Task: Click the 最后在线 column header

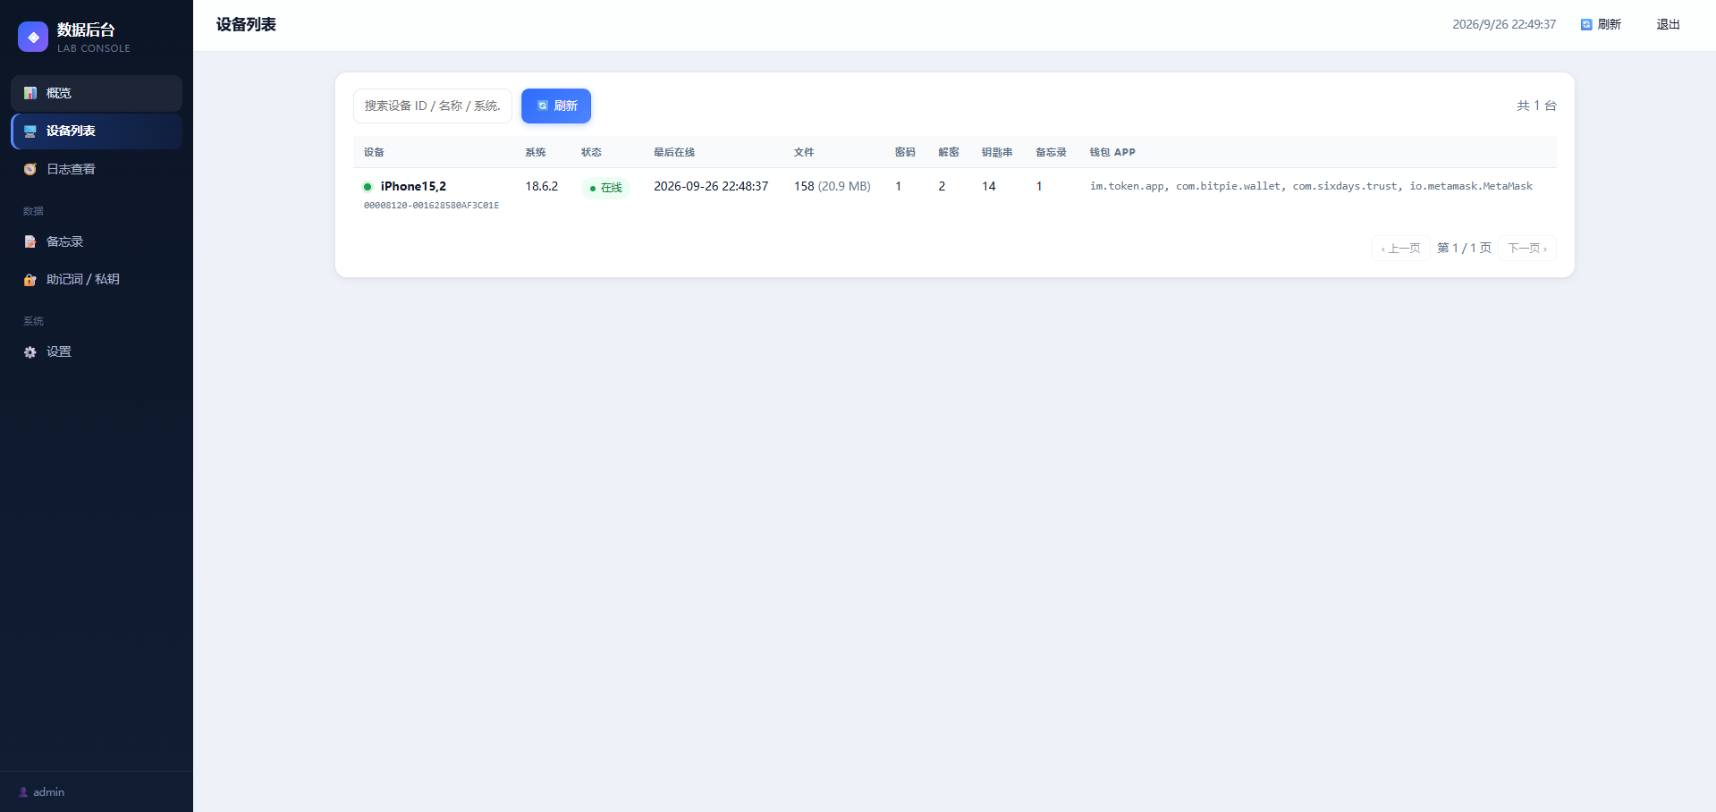Action: pyautogui.click(x=674, y=152)
